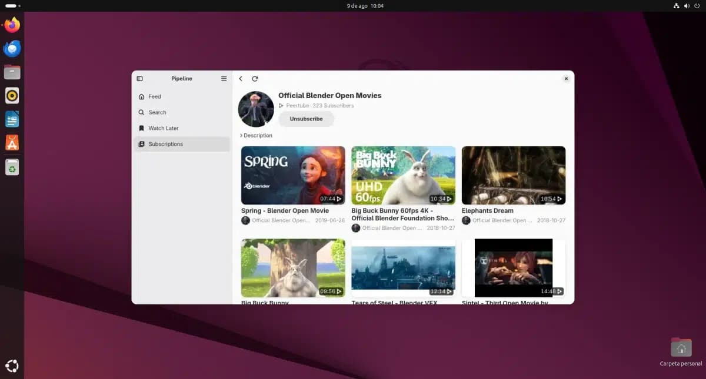Open LibreOffice Writer from the dock
Image resolution: width=706 pixels, height=379 pixels.
click(x=12, y=119)
